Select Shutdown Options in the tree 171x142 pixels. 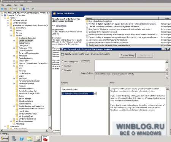26,101
